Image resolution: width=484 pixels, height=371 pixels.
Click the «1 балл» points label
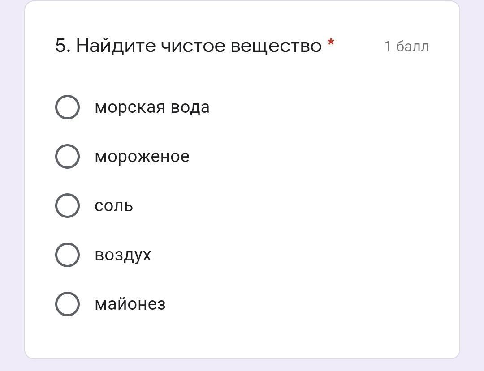[x=406, y=46]
